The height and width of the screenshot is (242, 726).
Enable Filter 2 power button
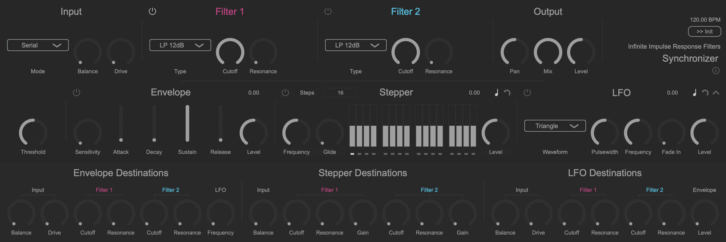328,12
